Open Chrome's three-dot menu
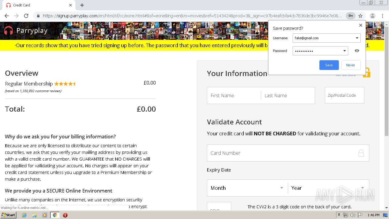 [382, 16]
